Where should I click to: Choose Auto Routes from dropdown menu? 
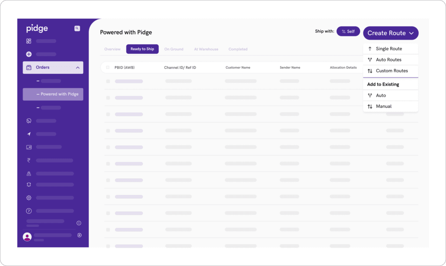[x=391, y=60]
